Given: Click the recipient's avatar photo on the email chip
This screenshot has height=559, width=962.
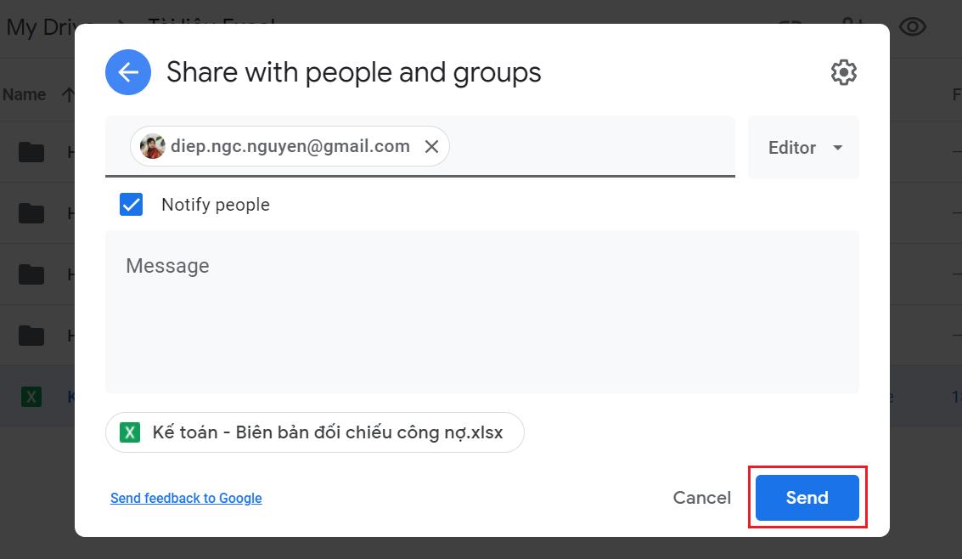Looking at the screenshot, I should (151, 146).
